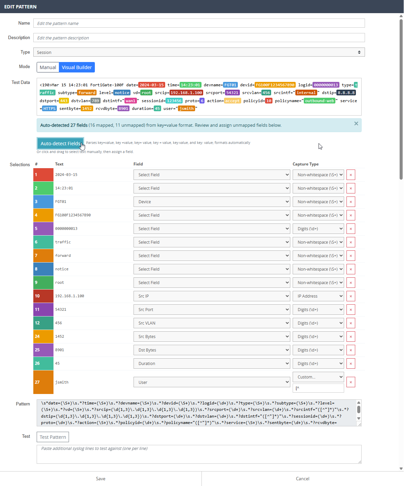
Task: Click the generated Pattern text area
Action: pos(196,413)
